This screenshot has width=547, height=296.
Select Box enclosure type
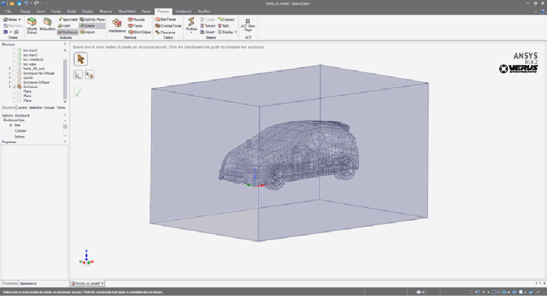pos(11,125)
